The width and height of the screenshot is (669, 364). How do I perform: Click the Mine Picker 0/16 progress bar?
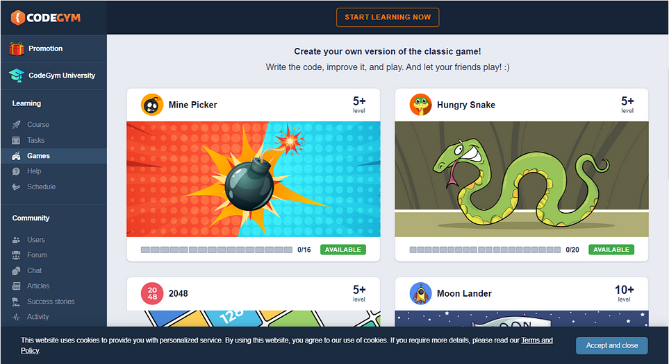pyautogui.click(x=217, y=250)
